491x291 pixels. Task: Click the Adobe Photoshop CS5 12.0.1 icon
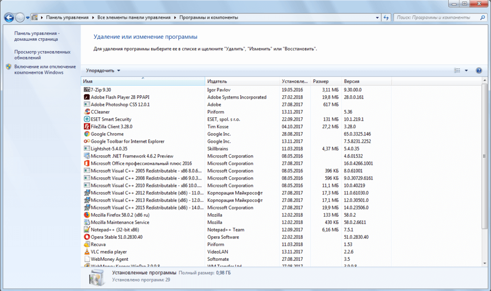click(87, 104)
